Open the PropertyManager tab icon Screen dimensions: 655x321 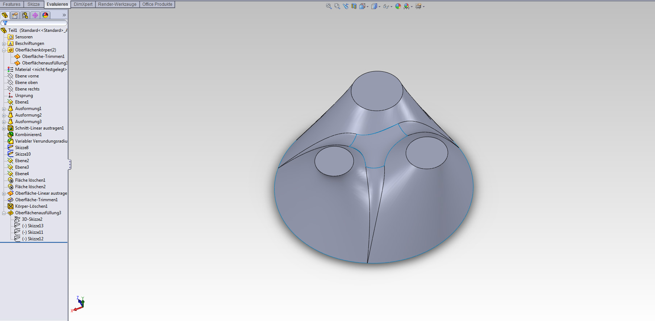(15, 15)
